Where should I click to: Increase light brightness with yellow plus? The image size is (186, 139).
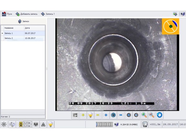click(83, 115)
